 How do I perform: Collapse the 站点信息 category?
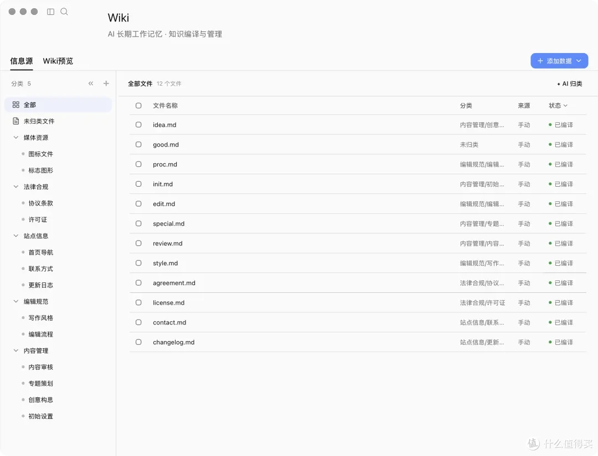(16, 235)
